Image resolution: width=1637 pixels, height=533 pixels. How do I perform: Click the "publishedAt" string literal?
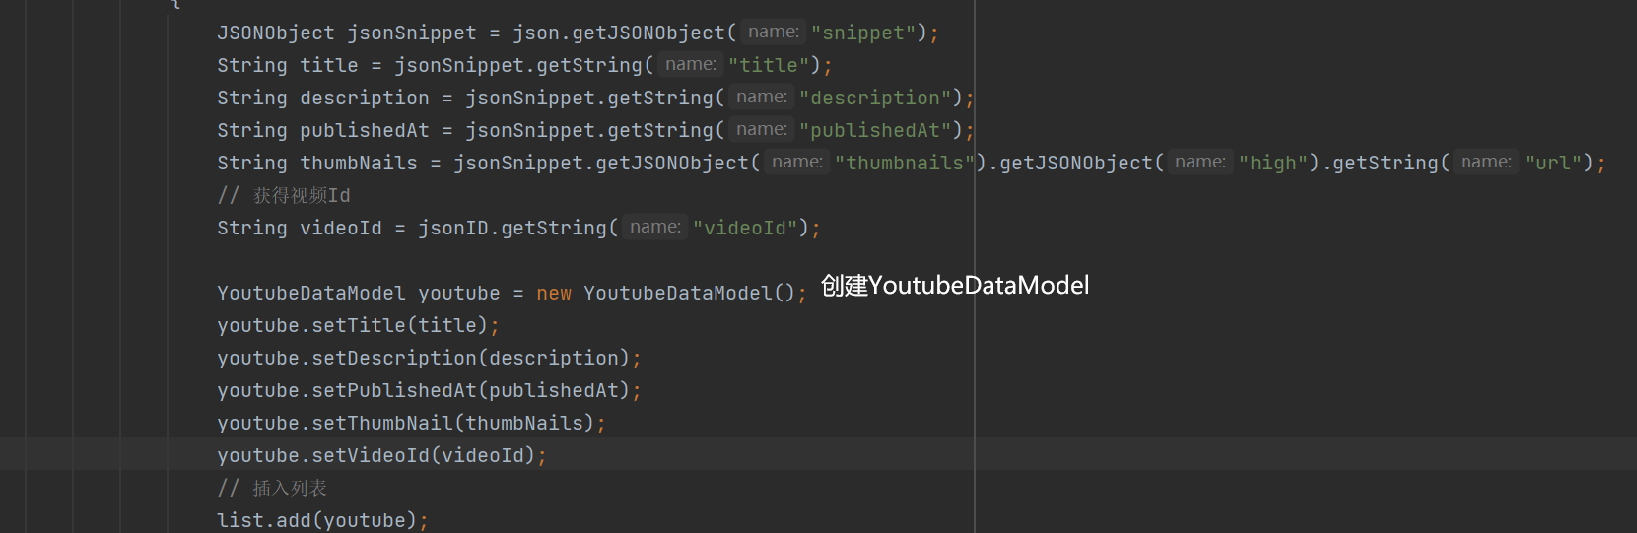point(875,130)
